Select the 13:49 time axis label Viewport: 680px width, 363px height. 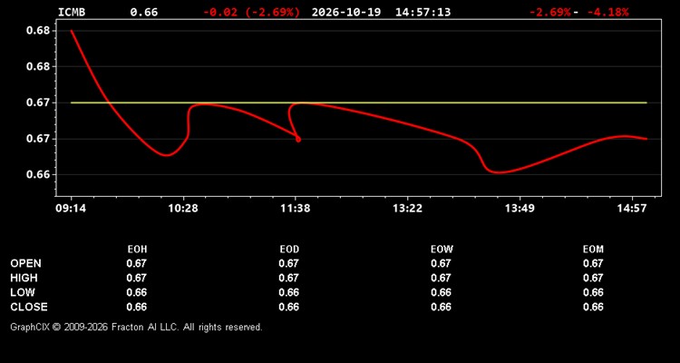(x=520, y=209)
